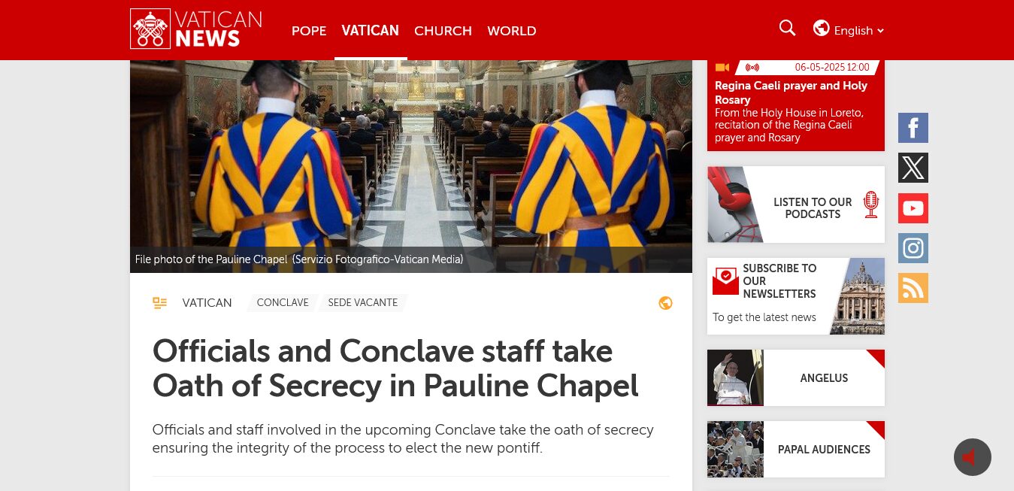Toggle the audio speaker floating button
This screenshot has width=1014, height=491.
pos(973,457)
